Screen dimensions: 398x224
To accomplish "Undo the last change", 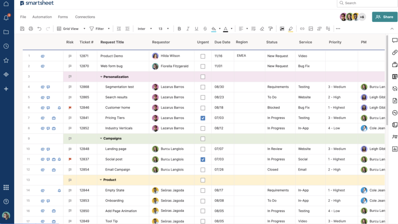I will (x=39, y=29).
